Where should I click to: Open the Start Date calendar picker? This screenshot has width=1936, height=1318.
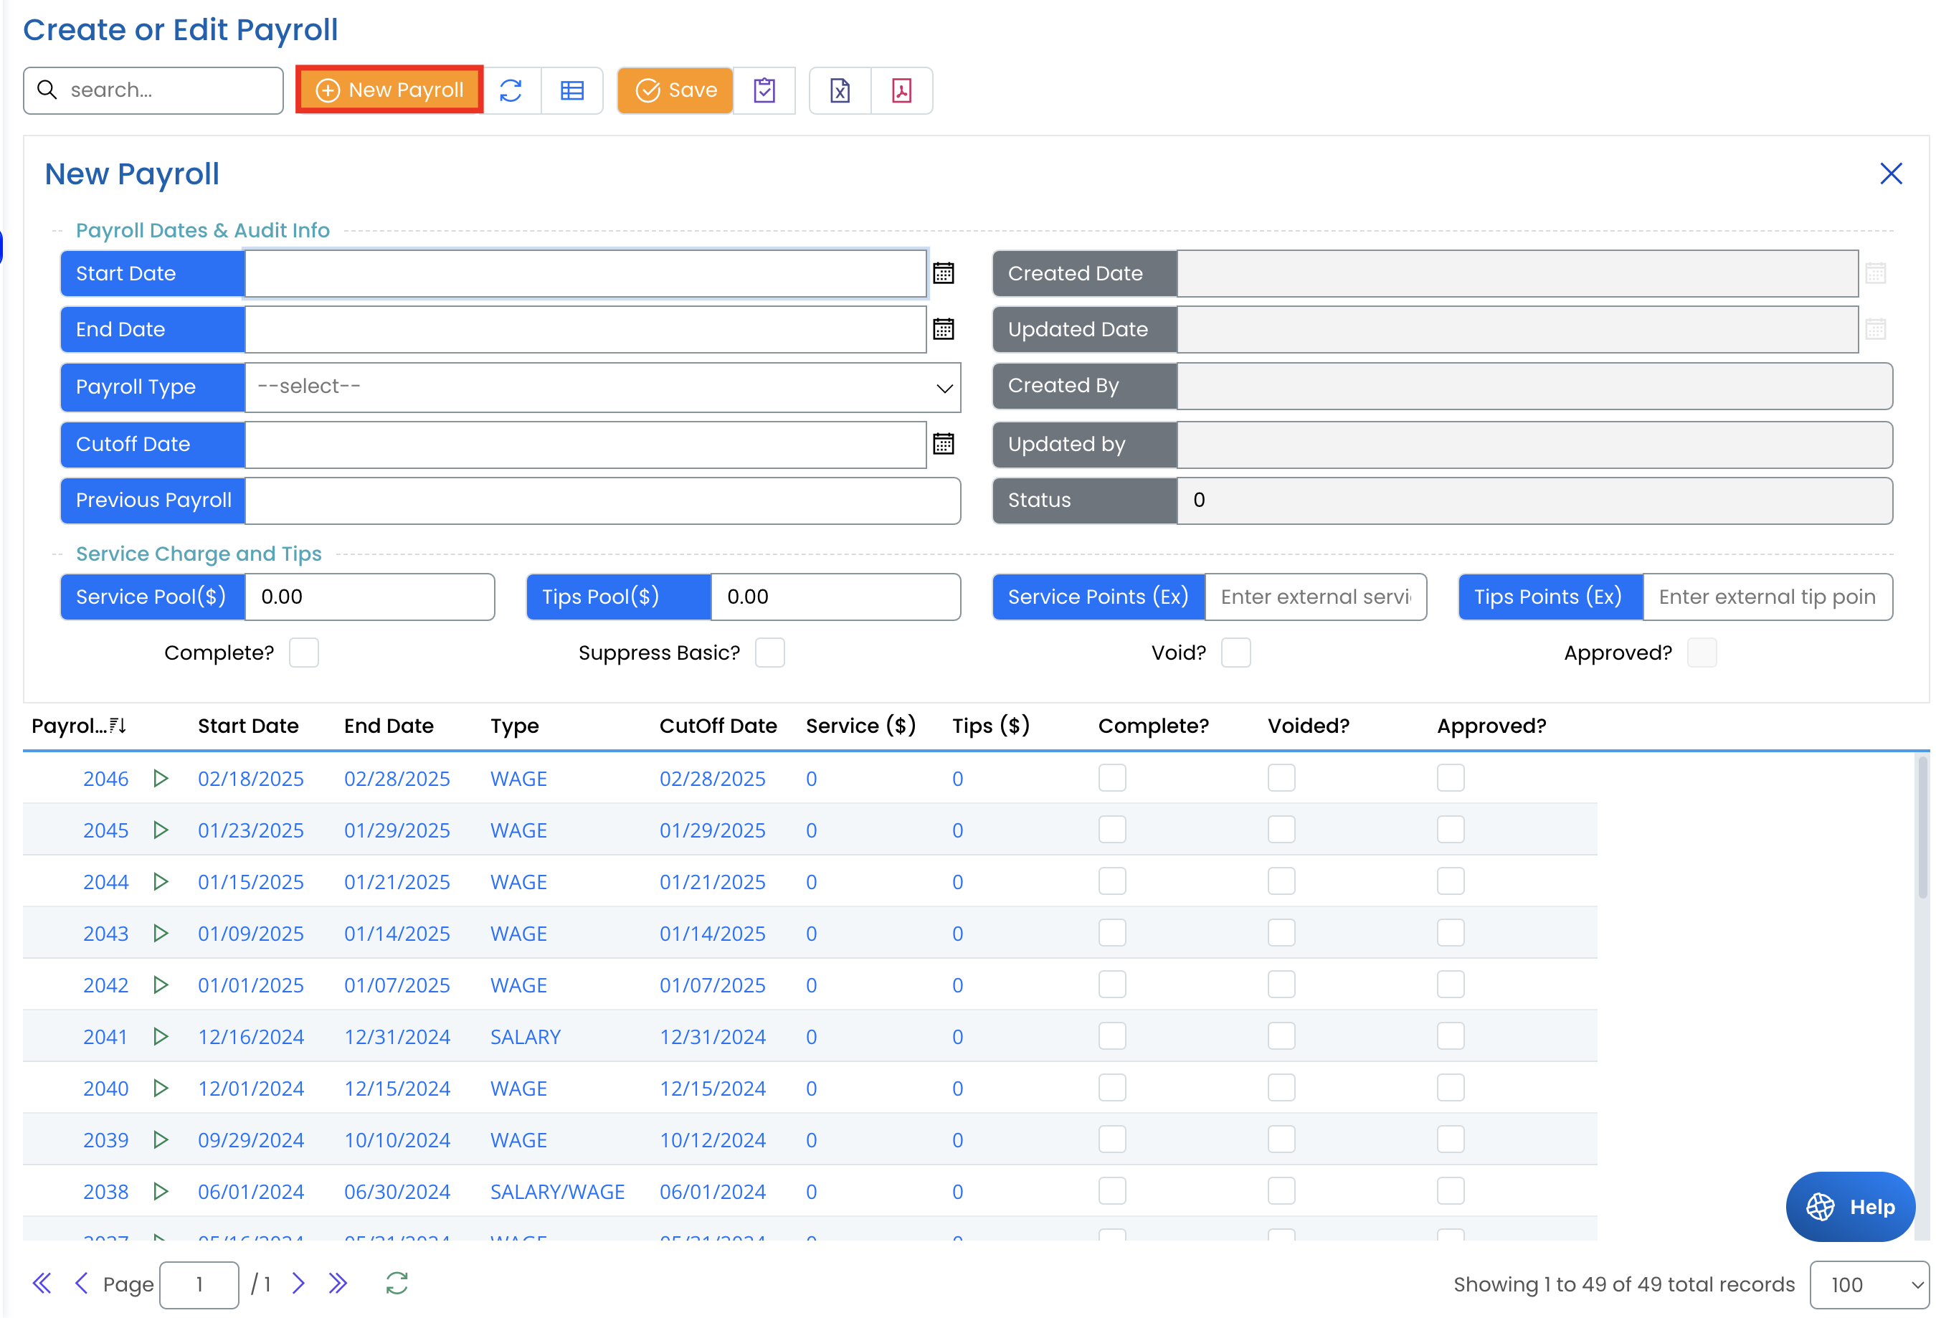click(943, 273)
